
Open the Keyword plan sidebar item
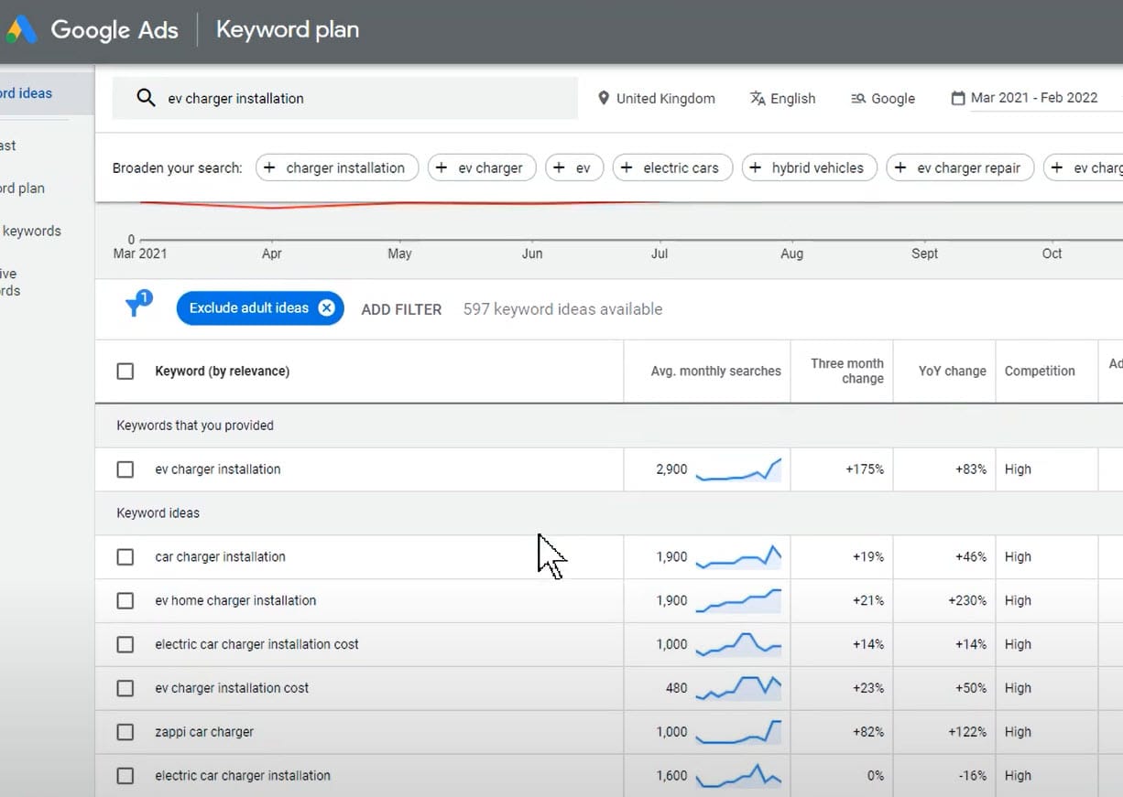pyautogui.click(x=23, y=188)
